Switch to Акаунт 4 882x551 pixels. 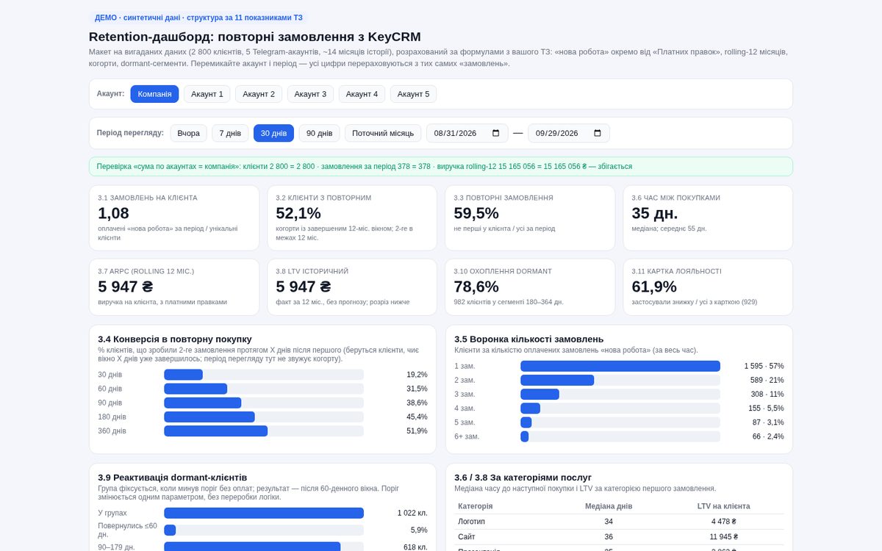coord(362,94)
